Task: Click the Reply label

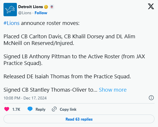Action: [x=41, y=109]
